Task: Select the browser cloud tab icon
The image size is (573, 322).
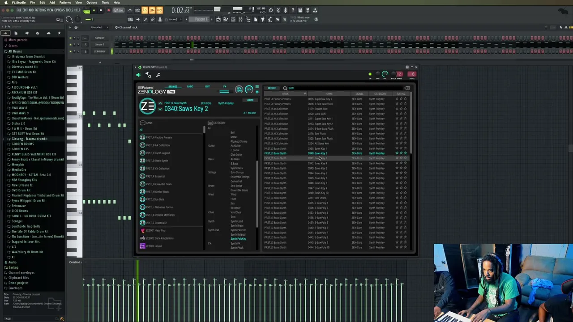Action: coord(48,33)
